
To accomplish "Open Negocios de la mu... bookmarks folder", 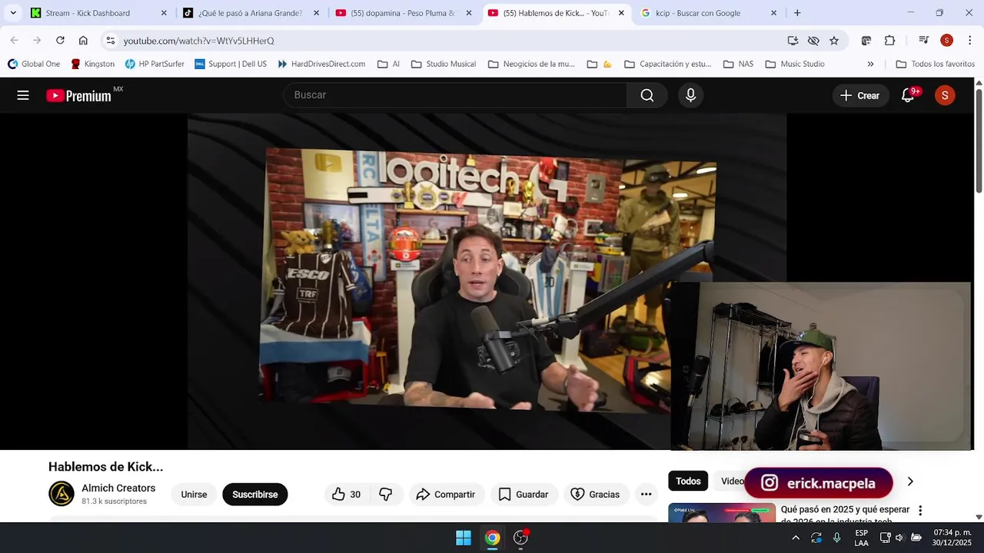I will pyautogui.click(x=531, y=64).
